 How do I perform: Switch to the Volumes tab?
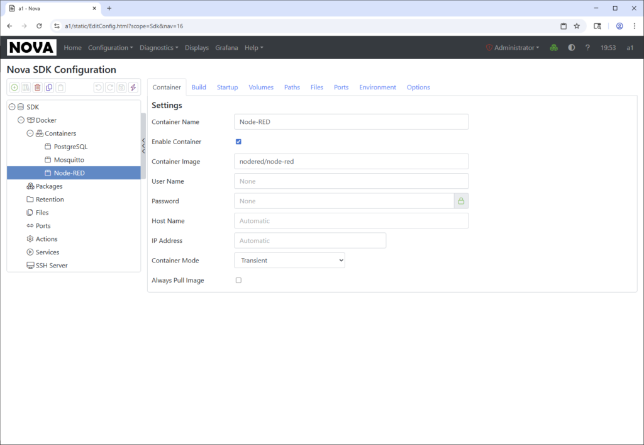261,87
